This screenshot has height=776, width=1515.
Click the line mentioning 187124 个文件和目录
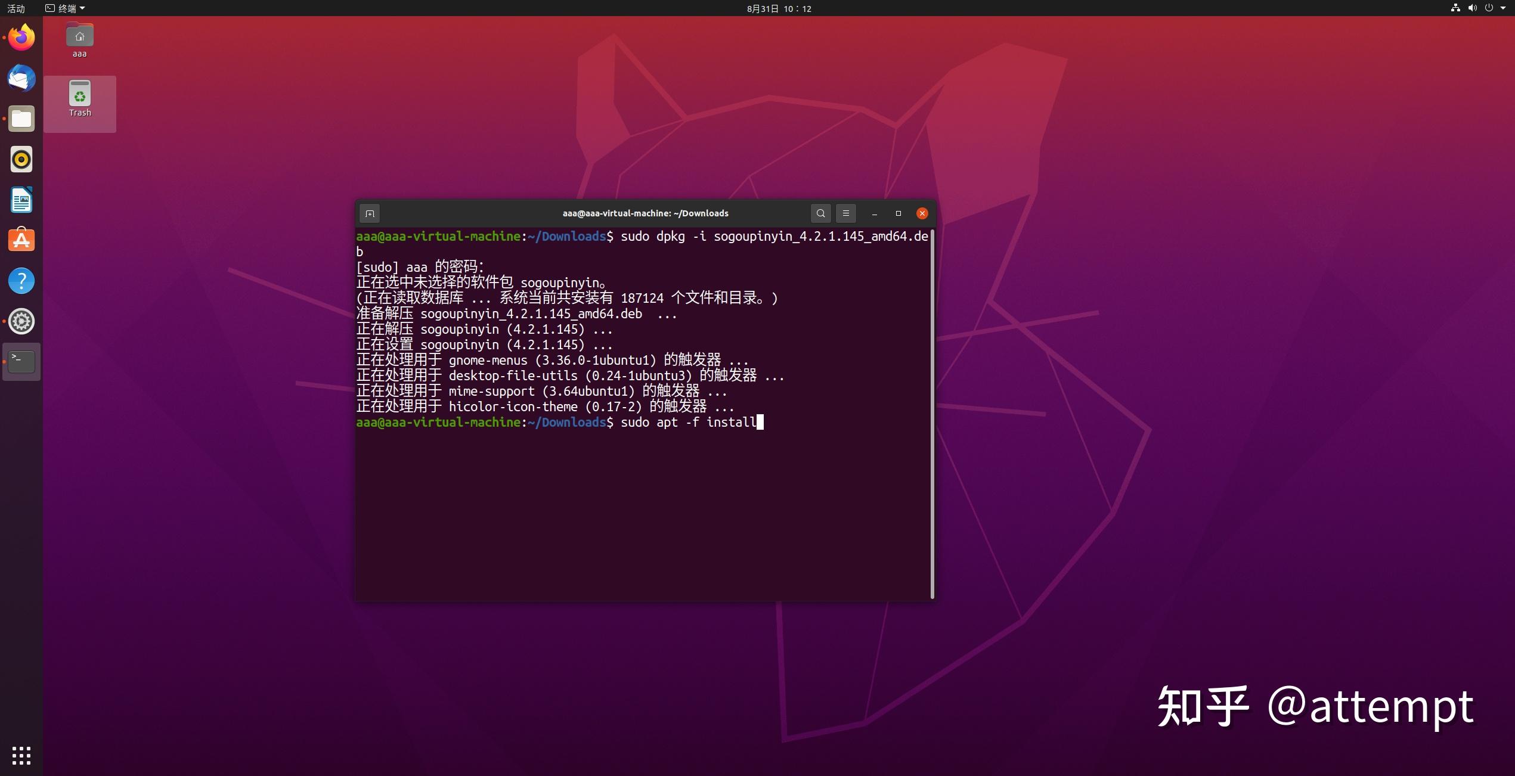click(567, 298)
